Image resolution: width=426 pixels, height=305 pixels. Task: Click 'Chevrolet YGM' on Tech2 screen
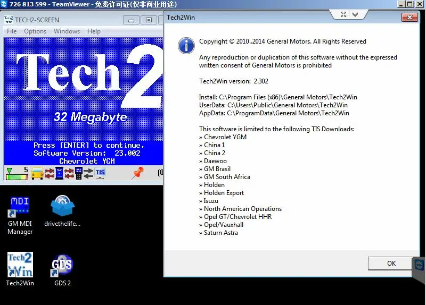click(87, 161)
